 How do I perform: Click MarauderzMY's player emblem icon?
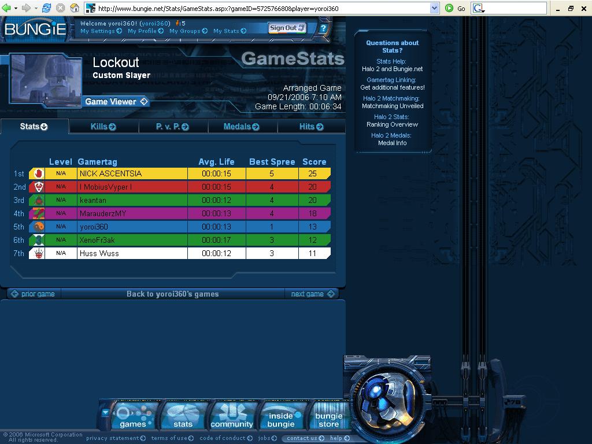38,213
